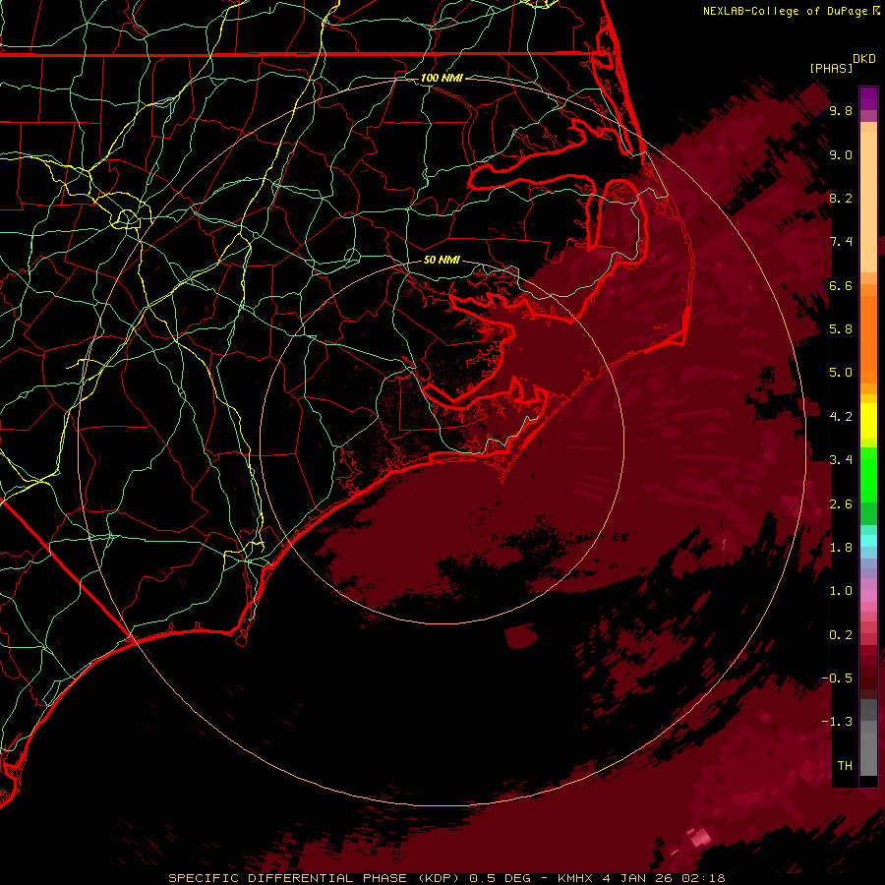Click the 9.8 value on the color scale
This screenshot has width=885, height=885.
841,110
